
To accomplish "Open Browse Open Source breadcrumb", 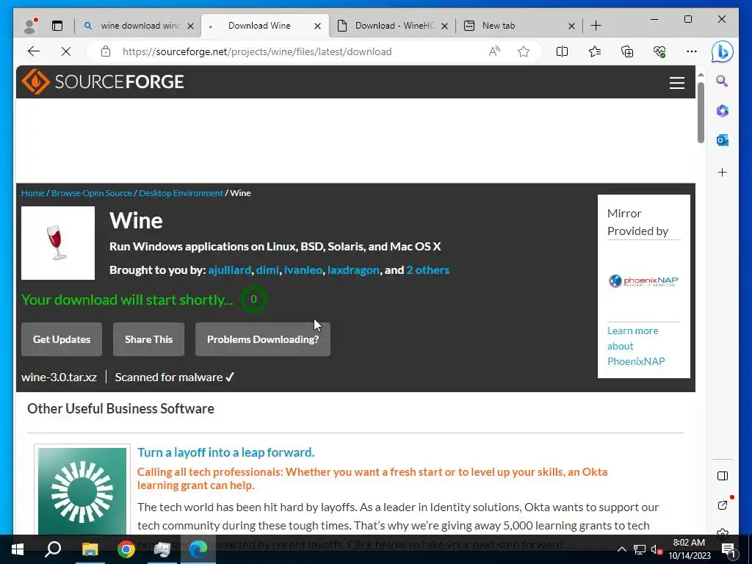I will (x=92, y=193).
